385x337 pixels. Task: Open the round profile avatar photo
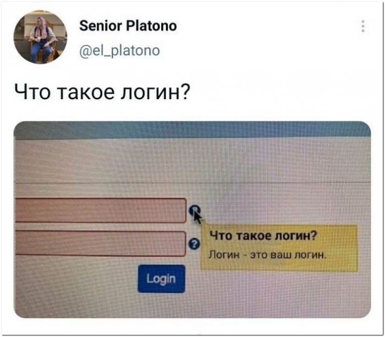pyautogui.click(x=40, y=37)
